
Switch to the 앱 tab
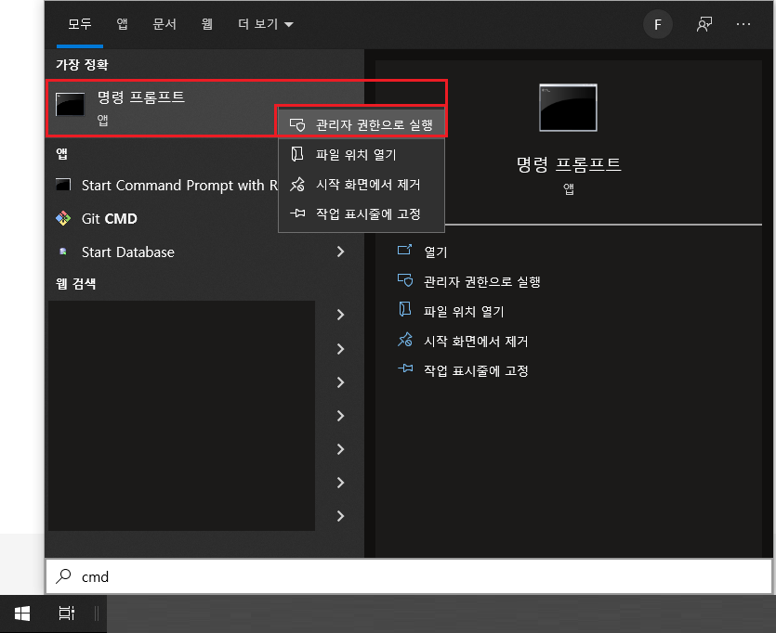(123, 24)
